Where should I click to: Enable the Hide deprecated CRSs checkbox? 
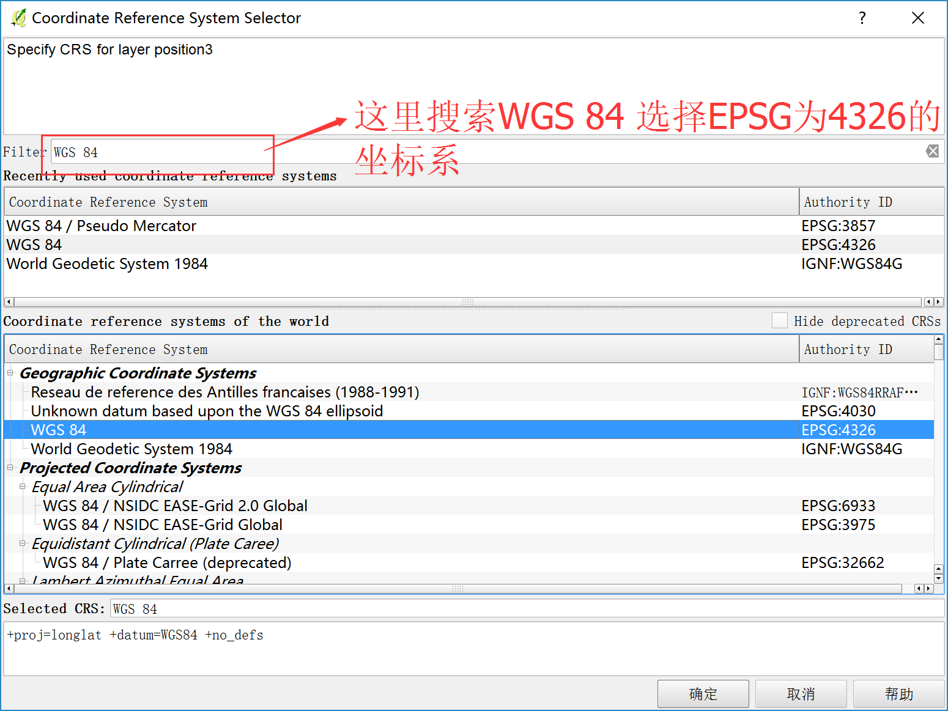click(x=780, y=320)
